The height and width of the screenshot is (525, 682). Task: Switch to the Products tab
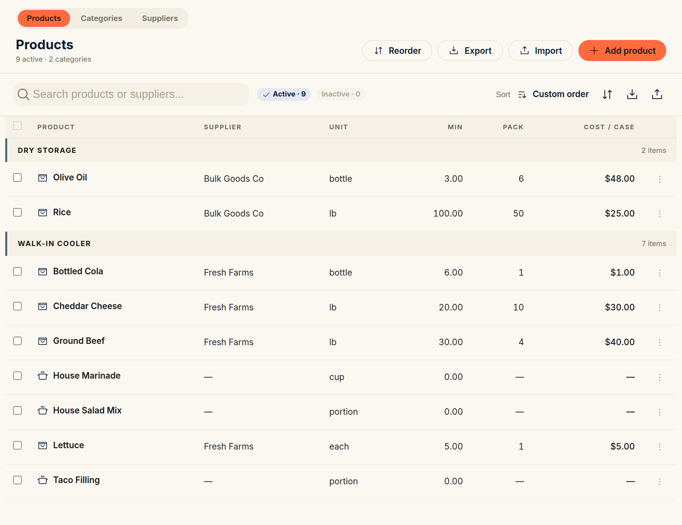[x=44, y=18]
